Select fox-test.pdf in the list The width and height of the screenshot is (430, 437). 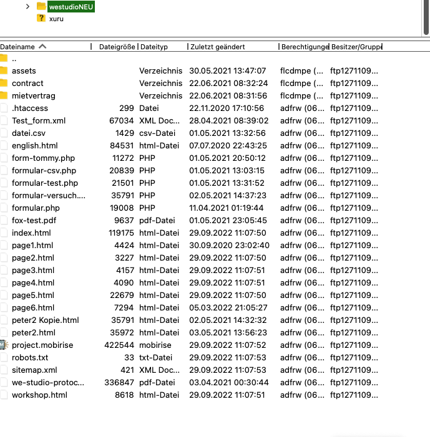[x=34, y=220]
